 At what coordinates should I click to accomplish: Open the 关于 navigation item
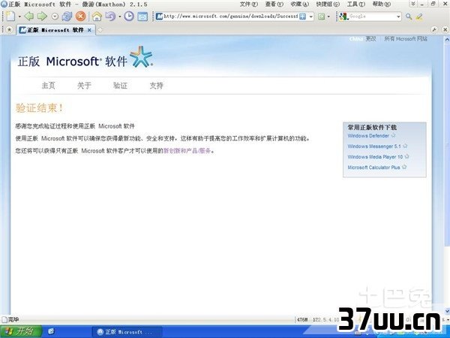click(84, 86)
